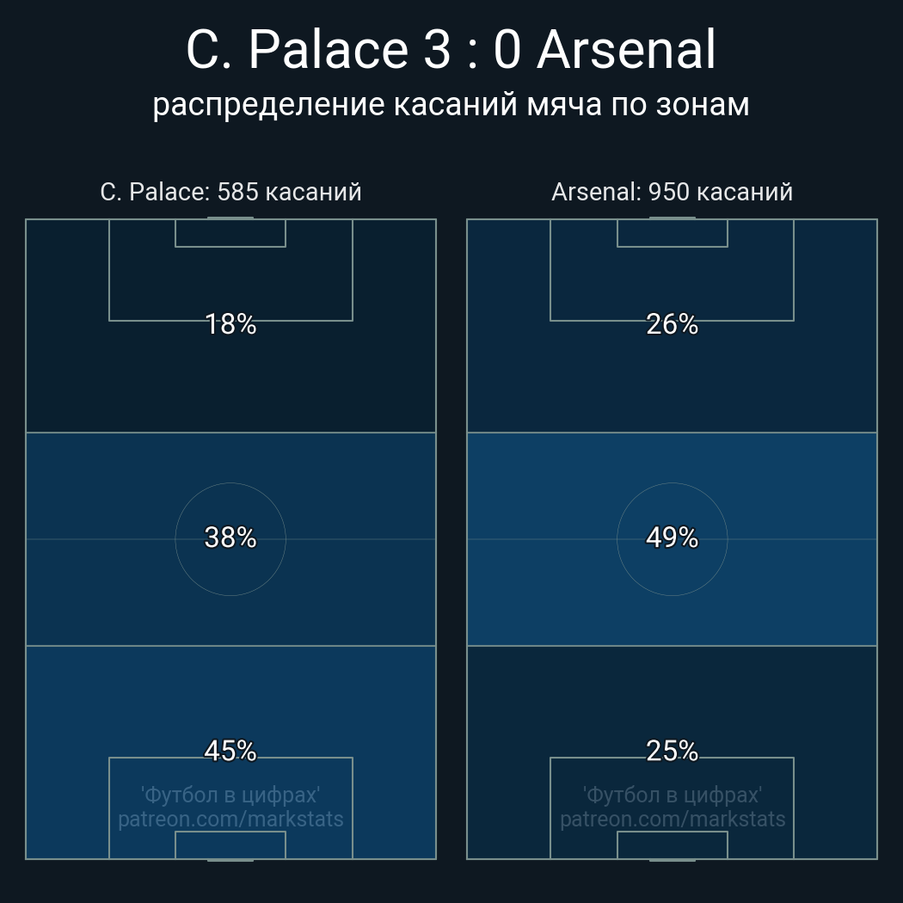The height and width of the screenshot is (903, 903).
Task: Click the 38% label in Palace center circle
Action: click(x=230, y=537)
